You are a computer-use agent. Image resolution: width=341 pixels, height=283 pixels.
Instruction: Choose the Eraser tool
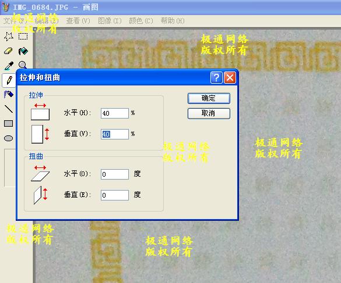9,51
